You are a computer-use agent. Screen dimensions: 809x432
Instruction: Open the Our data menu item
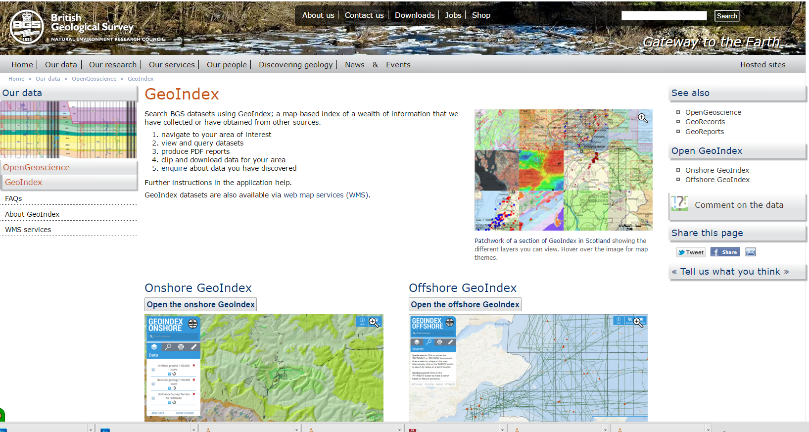click(x=61, y=65)
